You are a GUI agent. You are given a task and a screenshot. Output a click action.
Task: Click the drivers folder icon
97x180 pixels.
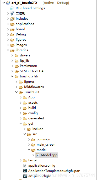click(17, 56)
